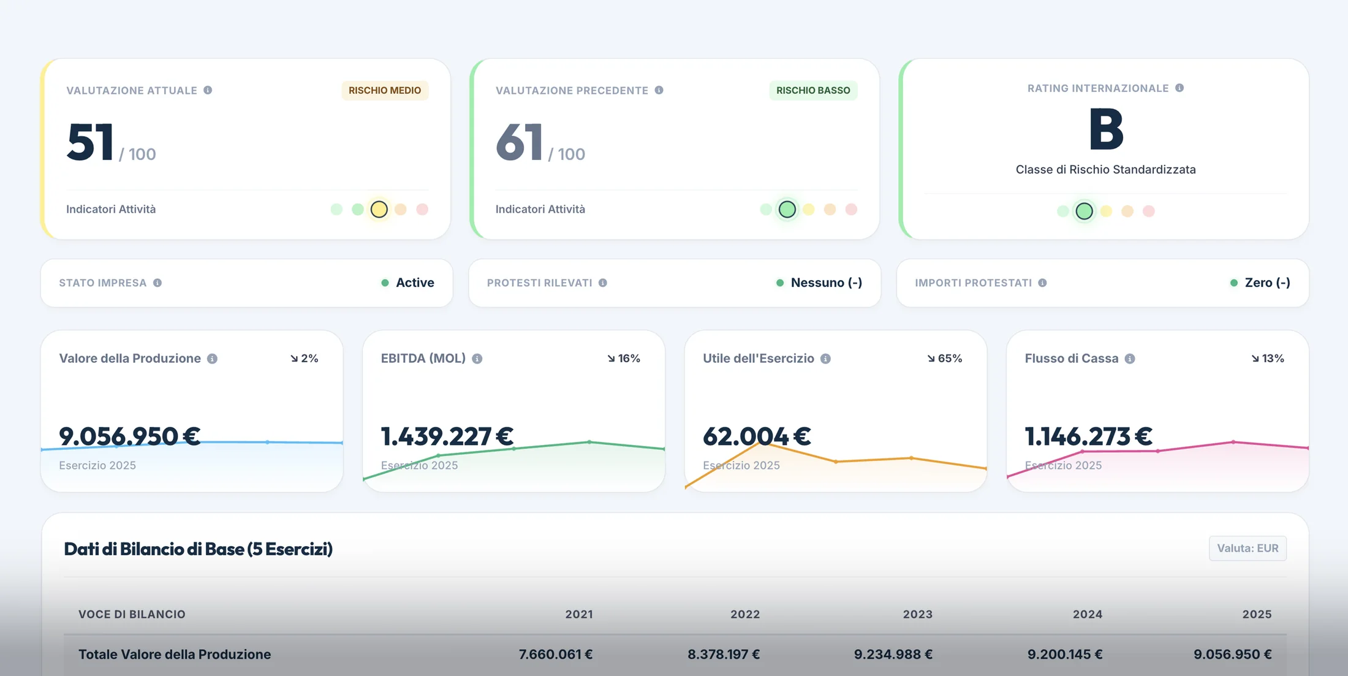
Task: Select highlighted green dot under Rating Internazionale
Action: click(1084, 211)
